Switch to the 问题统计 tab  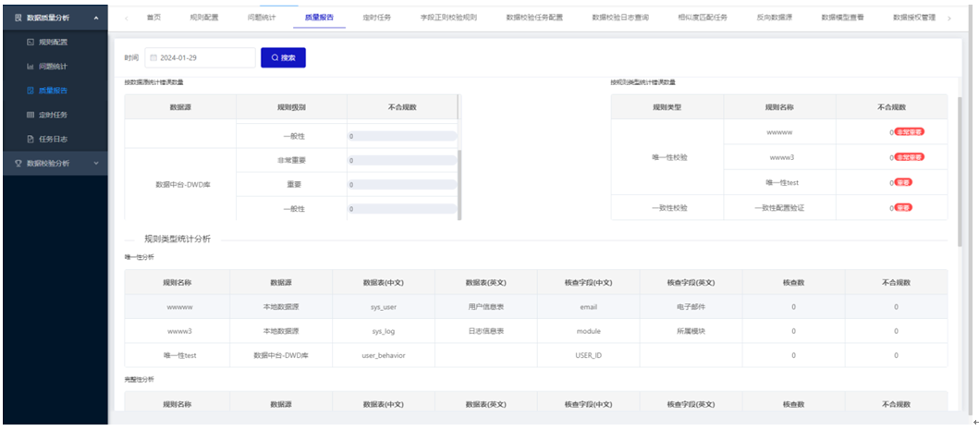[262, 18]
